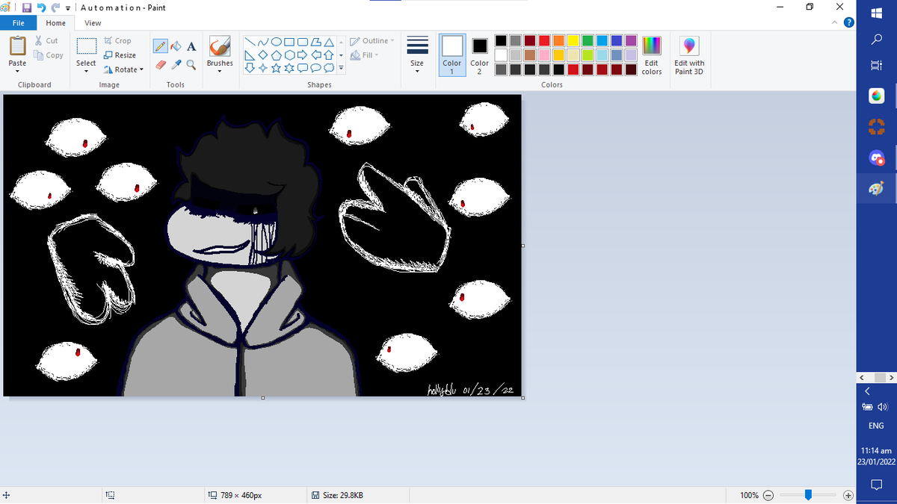Select the Fill with color bucket tool
The height and width of the screenshot is (504, 897).
click(x=176, y=46)
